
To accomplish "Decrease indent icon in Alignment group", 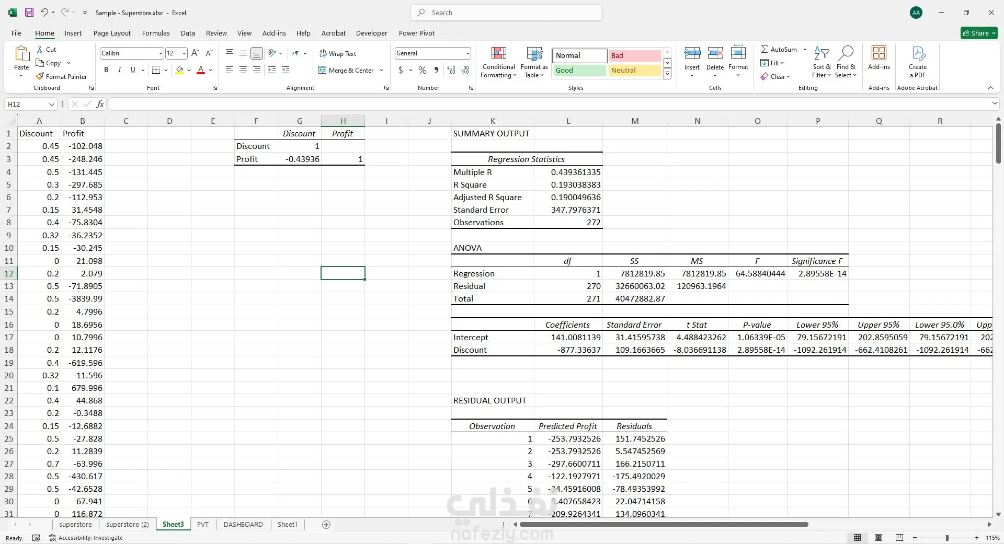I will pyautogui.click(x=272, y=70).
